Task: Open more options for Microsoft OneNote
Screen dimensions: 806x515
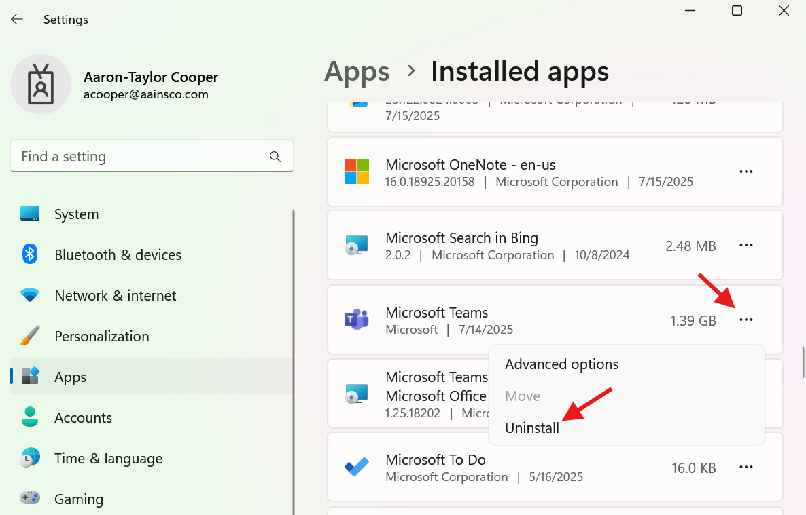Action: pos(746,172)
